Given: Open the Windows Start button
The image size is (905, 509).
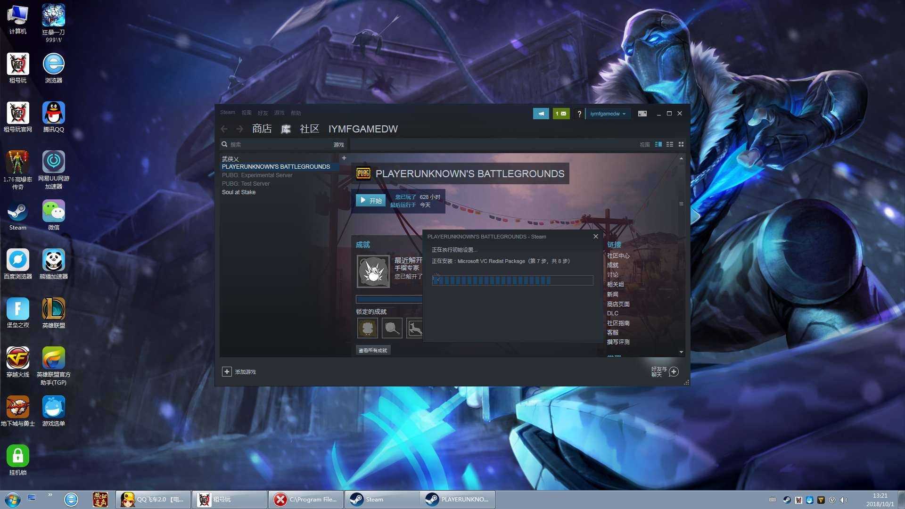Looking at the screenshot, I should 12,499.
